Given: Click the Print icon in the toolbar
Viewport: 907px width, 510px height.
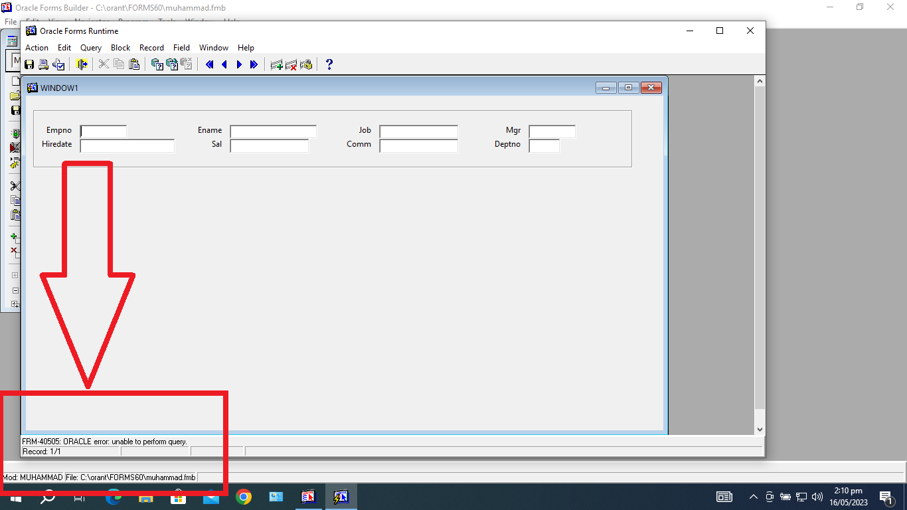Looking at the screenshot, I should [43, 64].
